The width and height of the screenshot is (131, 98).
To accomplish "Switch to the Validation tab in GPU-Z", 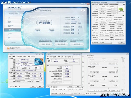I will [x=106, y=4].
